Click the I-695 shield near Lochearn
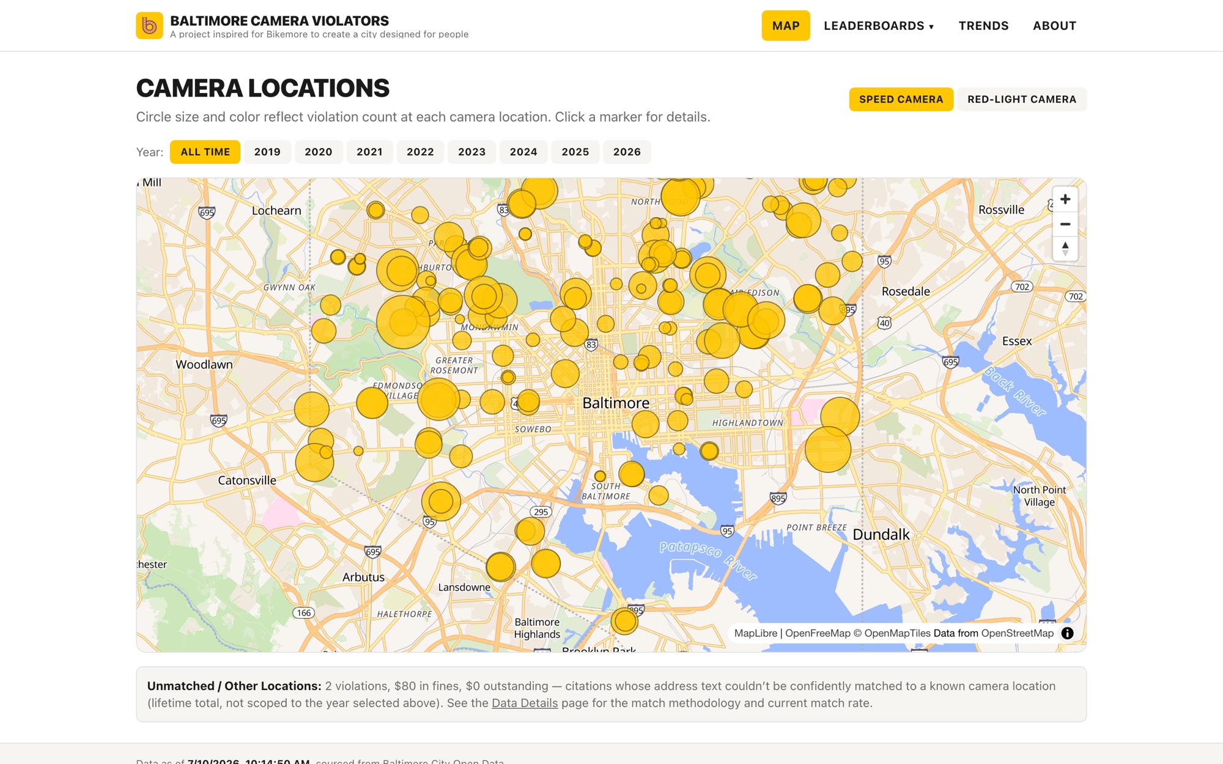1223x764 pixels. point(207,213)
